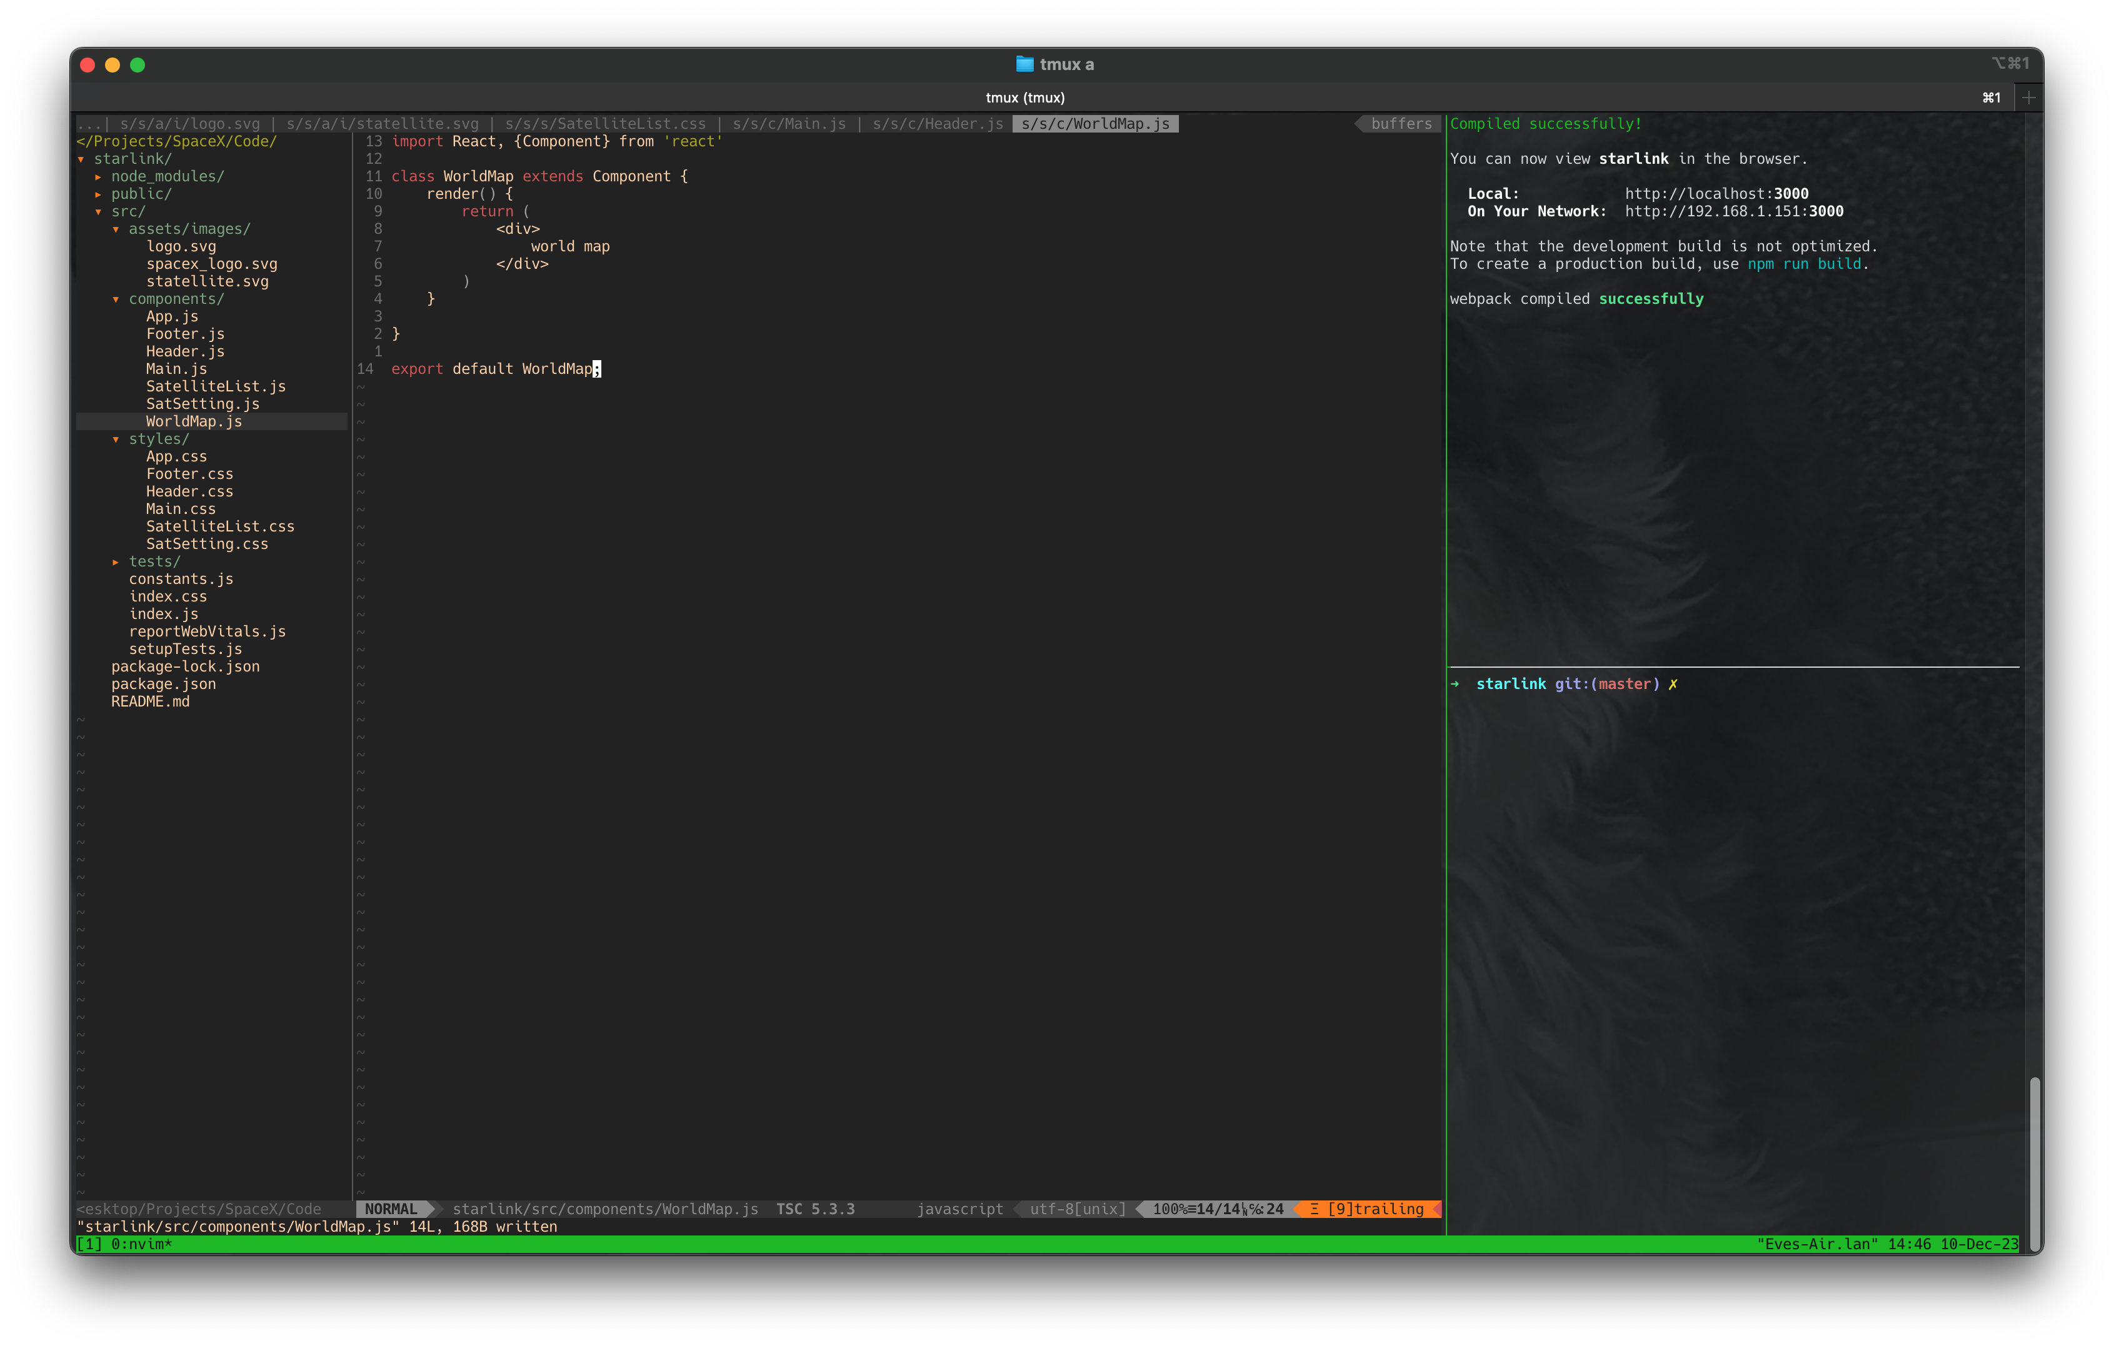Select package.json in the file tree
The height and width of the screenshot is (1348, 2114).
164,684
